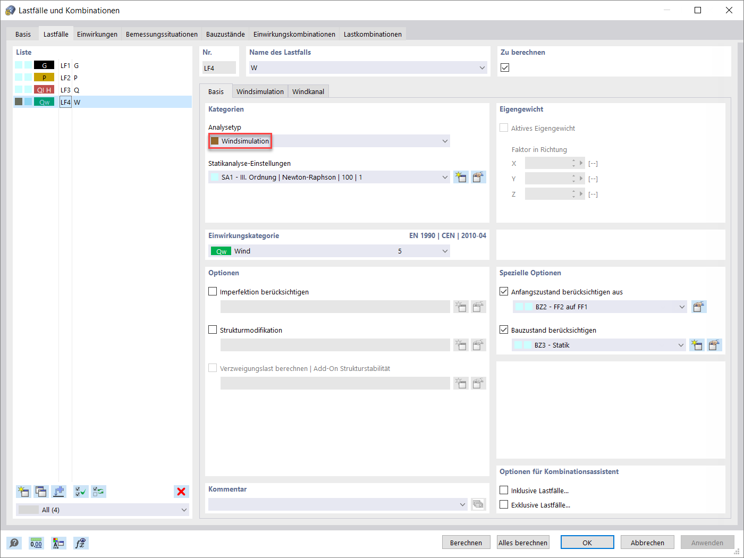744x558 pixels.
Task: Edit static analysis settings SA1 icon
Action: pos(478,177)
